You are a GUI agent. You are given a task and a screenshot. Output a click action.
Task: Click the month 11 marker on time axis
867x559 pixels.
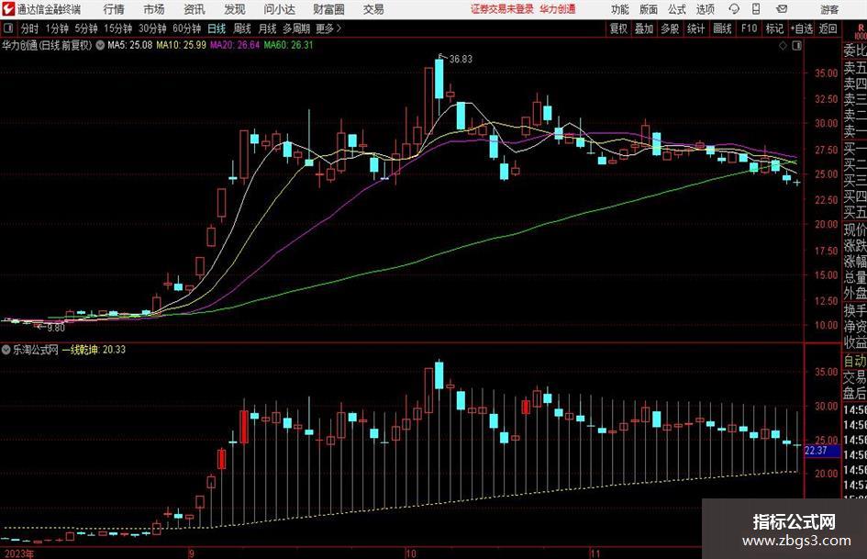595,553
